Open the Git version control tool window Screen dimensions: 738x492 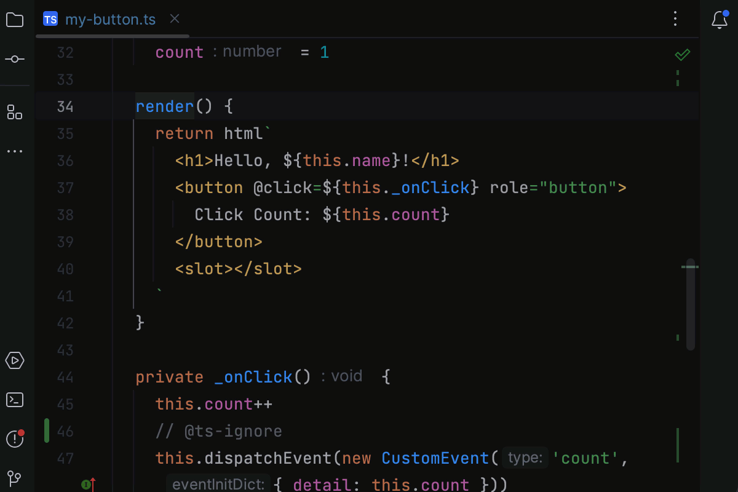tap(15, 478)
